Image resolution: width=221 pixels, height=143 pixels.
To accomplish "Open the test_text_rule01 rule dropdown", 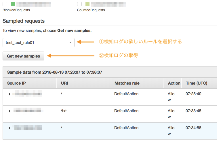I will click(39, 43).
